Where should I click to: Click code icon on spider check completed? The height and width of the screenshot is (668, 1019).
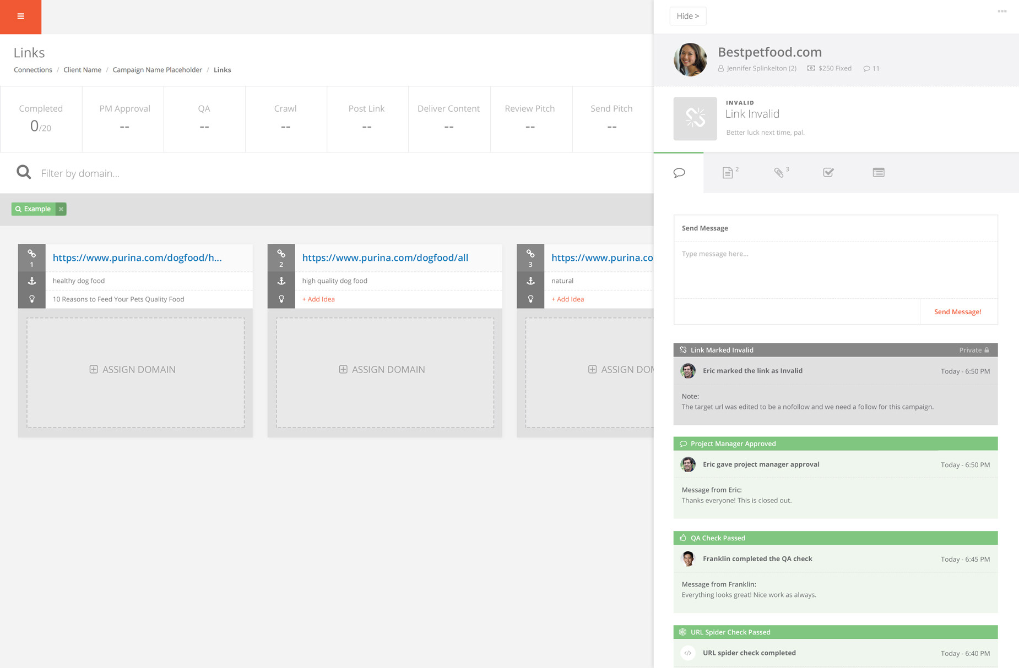pyautogui.click(x=688, y=653)
